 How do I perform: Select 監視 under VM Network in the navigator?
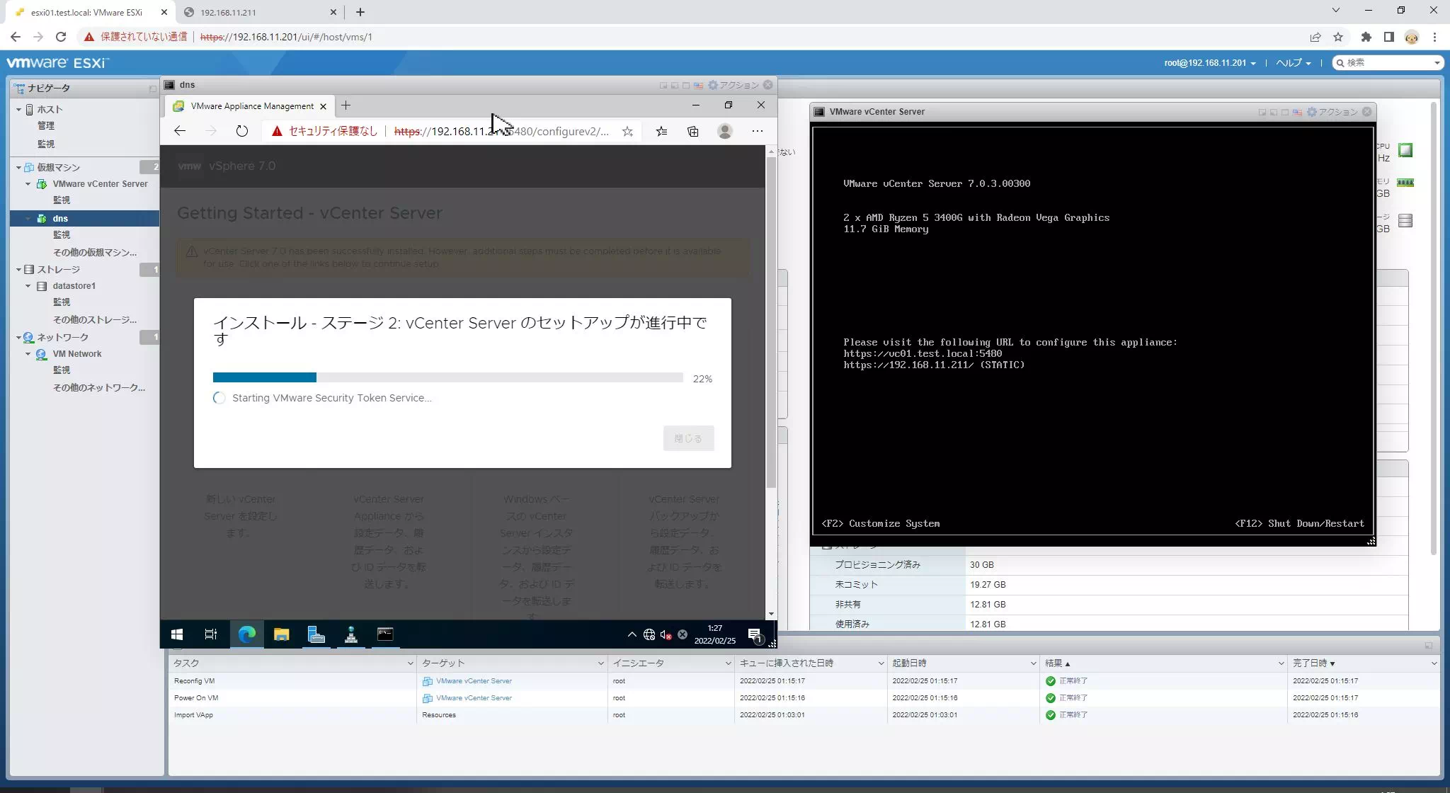pos(62,370)
